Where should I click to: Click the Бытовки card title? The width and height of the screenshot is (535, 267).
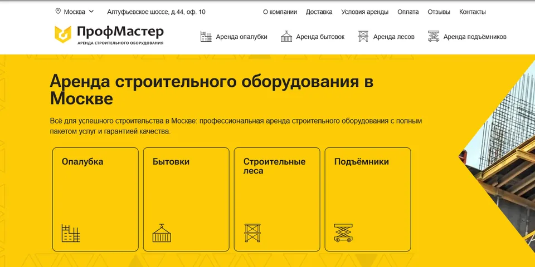pos(171,161)
